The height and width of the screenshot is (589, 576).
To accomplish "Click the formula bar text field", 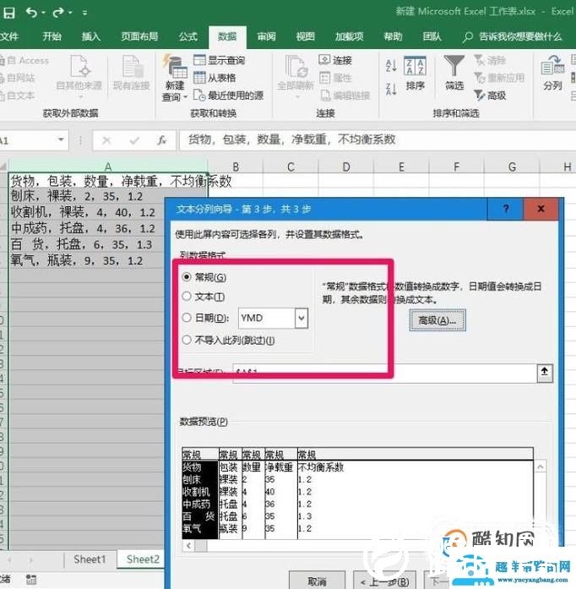I will [378, 140].
